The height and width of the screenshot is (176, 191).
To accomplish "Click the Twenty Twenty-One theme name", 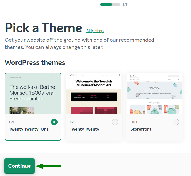I will (29, 129).
